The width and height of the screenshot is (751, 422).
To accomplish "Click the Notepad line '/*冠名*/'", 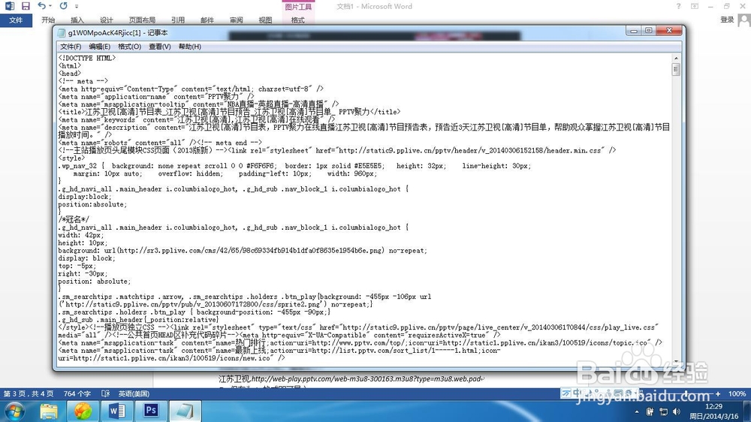I will pyautogui.click(x=74, y=219).
